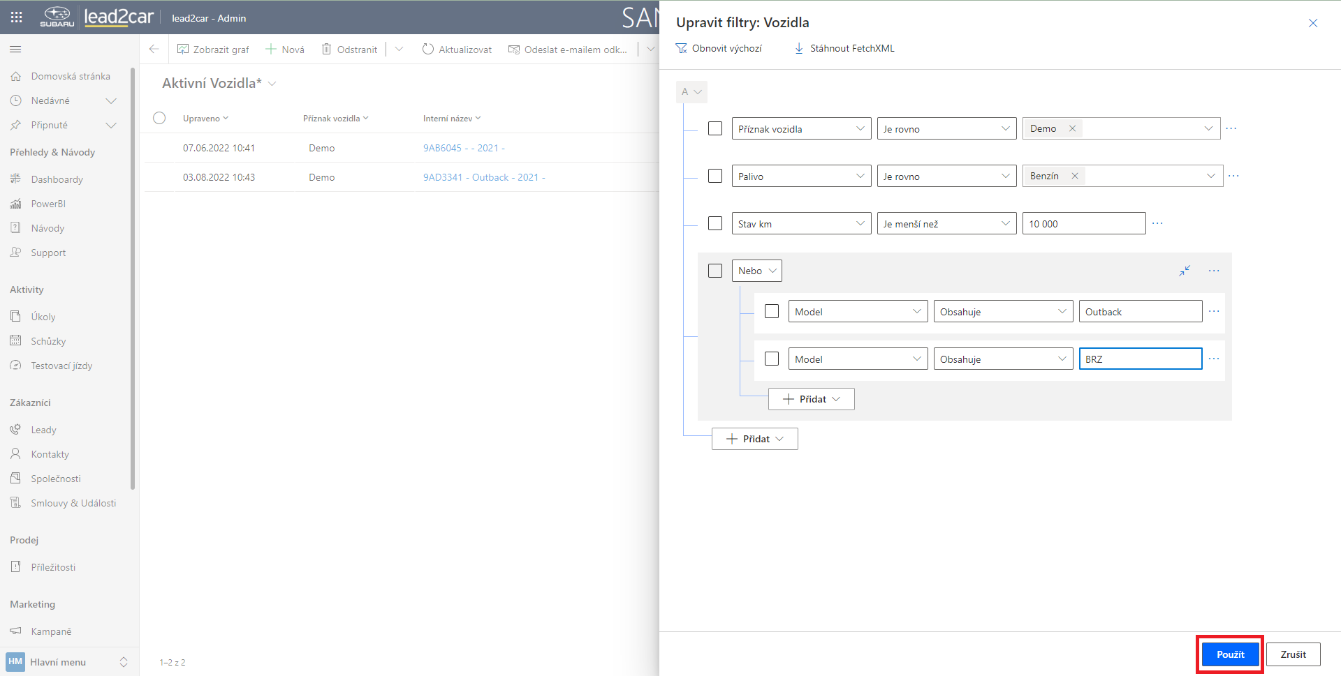Select the Nebo group checkbox
The width and height of the screenshot is (1341, 676).
(715, 271)
